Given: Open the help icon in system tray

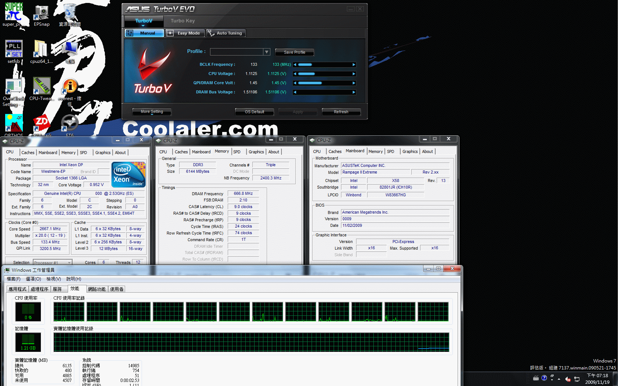Looking at the screenshot, I should tap(544, 378).
